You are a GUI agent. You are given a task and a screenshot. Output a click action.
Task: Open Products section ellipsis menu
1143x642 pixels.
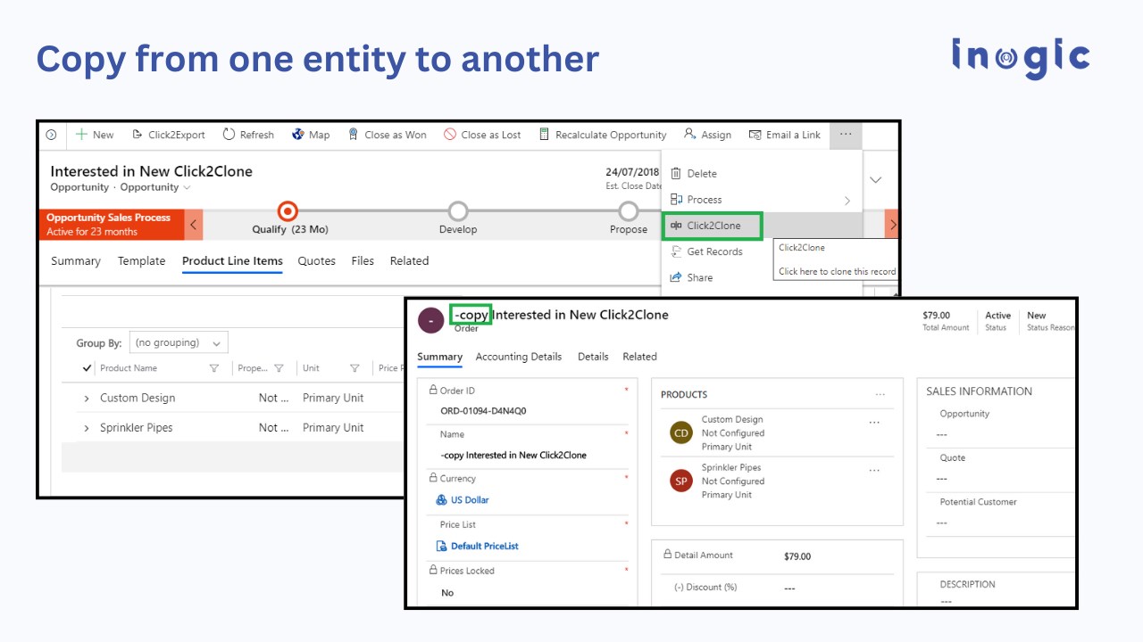coord(880,394)
